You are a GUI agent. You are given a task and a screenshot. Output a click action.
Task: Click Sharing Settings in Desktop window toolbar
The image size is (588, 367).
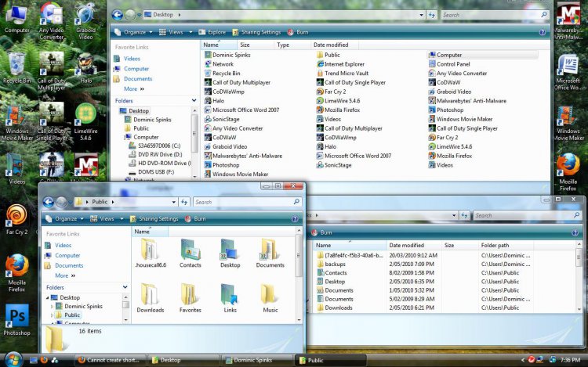(x=256, y=32)
